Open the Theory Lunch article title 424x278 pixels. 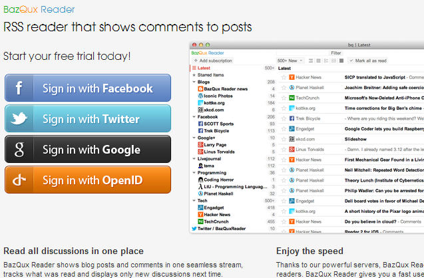pos(384,180)
